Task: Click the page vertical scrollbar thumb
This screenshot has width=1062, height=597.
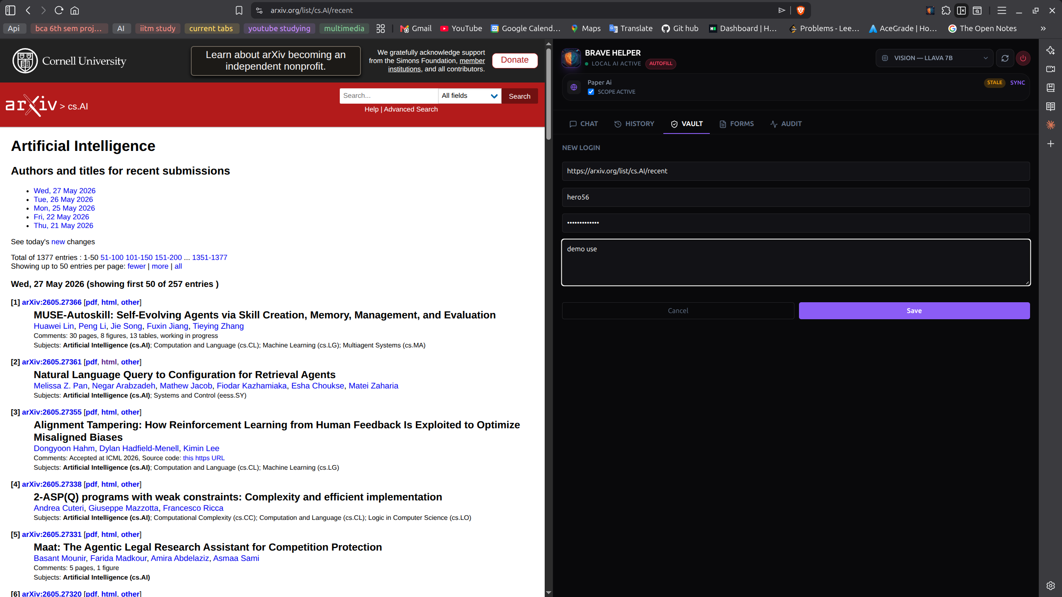Action: click(548, 93)
